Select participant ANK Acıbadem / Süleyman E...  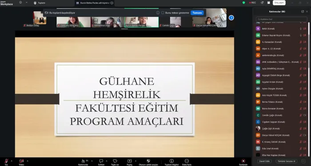tap(281, 62)
